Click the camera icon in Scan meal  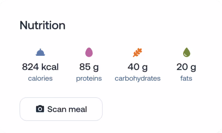(40, 109)
